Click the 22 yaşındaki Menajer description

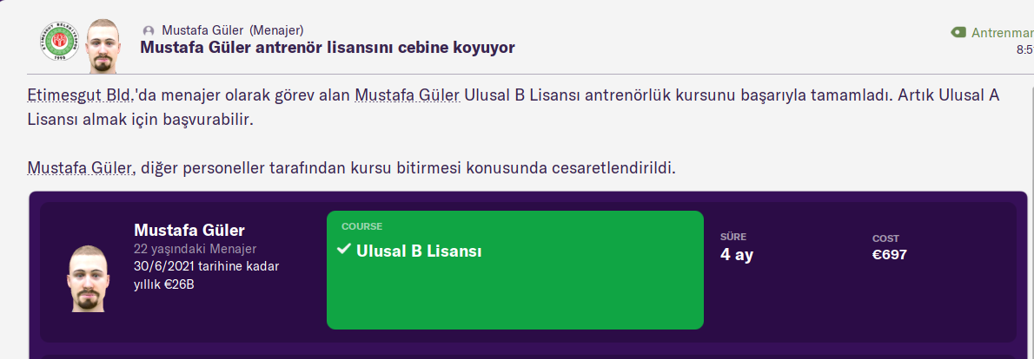[195, 250]
